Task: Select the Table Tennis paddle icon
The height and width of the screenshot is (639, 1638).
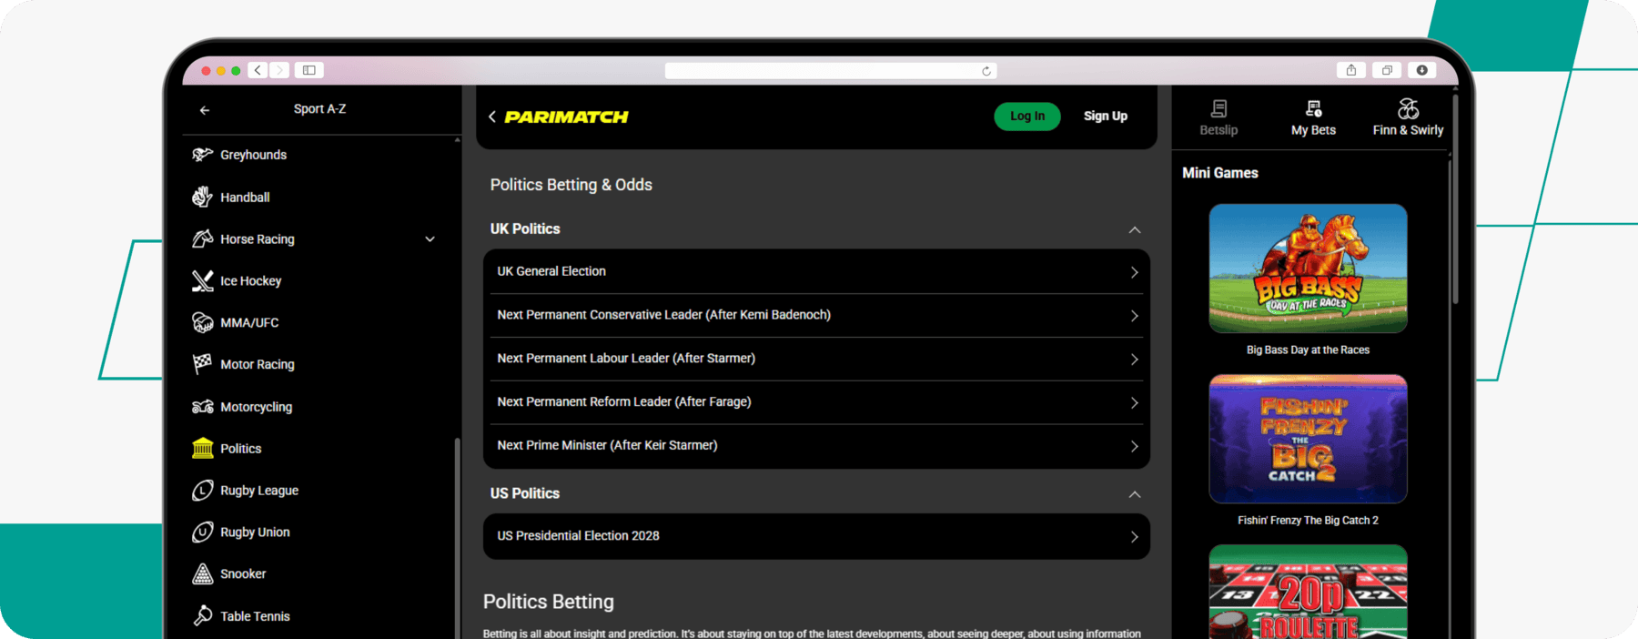Action: pyautogui.click(x=202, y=615)
